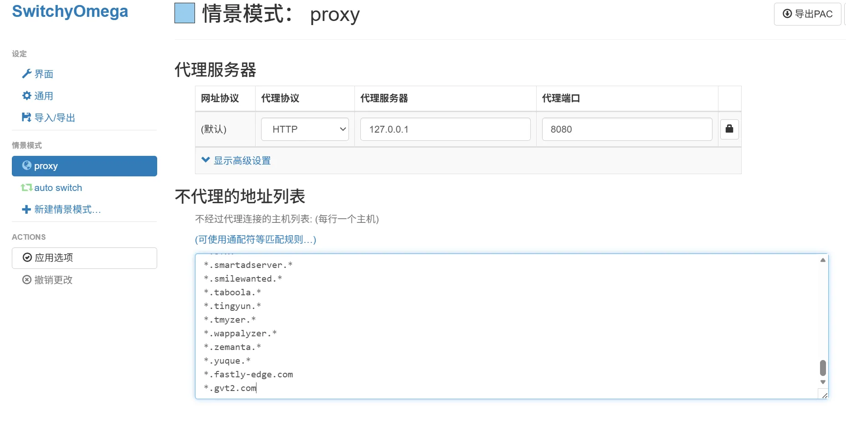Click the 导出PAC button
This screenshot has width=846, height=427.
tap(807, 14)
